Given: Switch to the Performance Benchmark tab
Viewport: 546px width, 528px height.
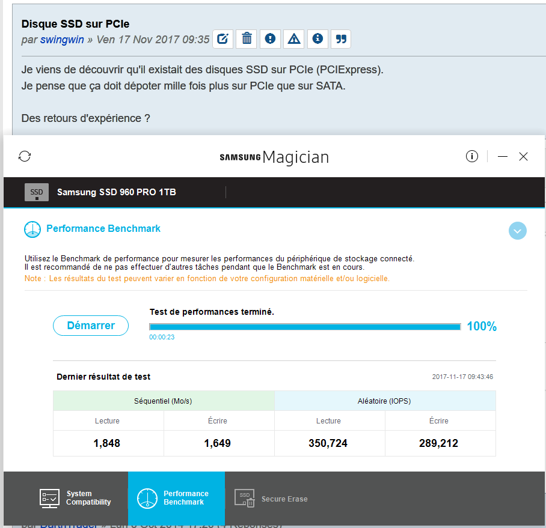Looking at the screenshot, I should 176,498.
